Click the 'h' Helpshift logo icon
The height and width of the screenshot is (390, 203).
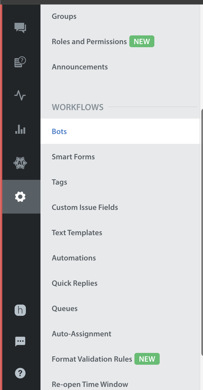coord(20,310)
